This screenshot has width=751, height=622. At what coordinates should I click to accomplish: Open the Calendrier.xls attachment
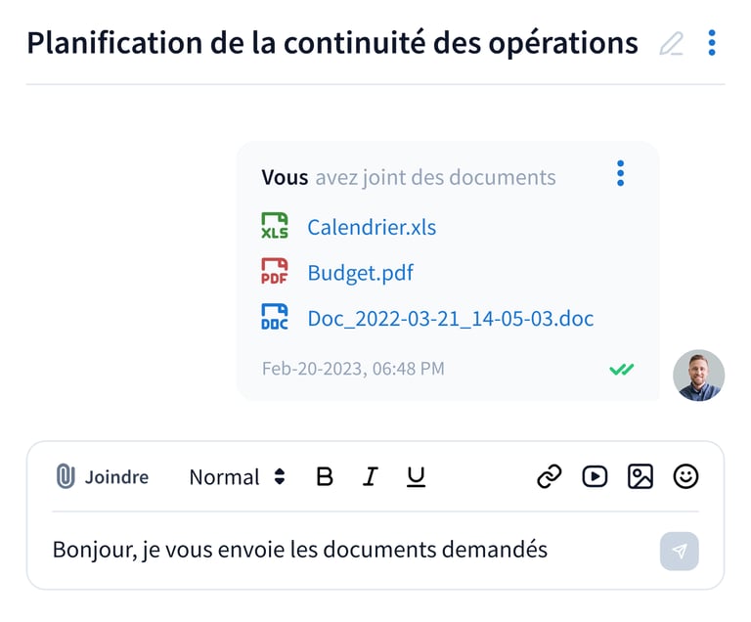(372, 228)
